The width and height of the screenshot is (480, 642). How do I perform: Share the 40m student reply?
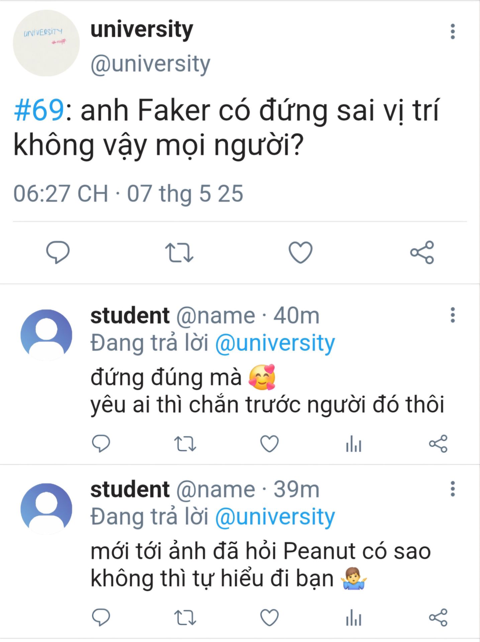click(438, 444)
